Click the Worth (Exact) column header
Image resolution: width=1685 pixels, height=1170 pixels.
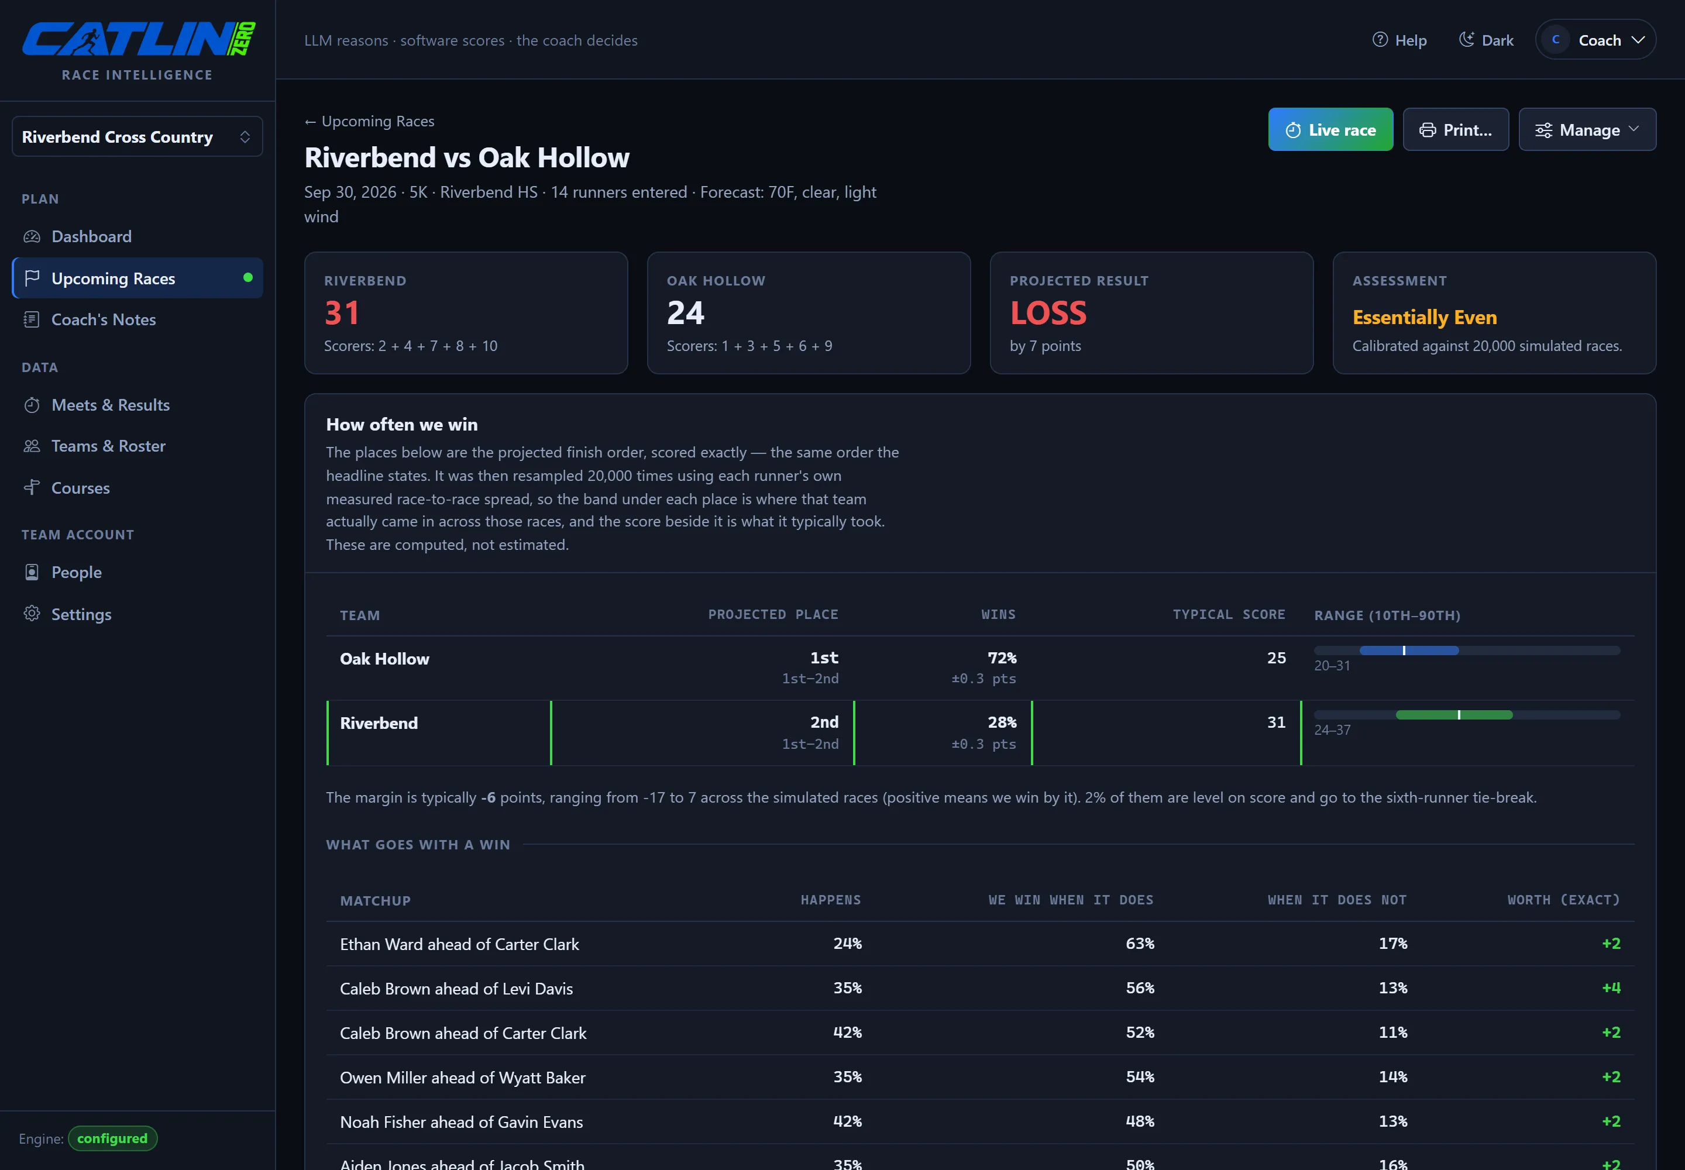1563,900
